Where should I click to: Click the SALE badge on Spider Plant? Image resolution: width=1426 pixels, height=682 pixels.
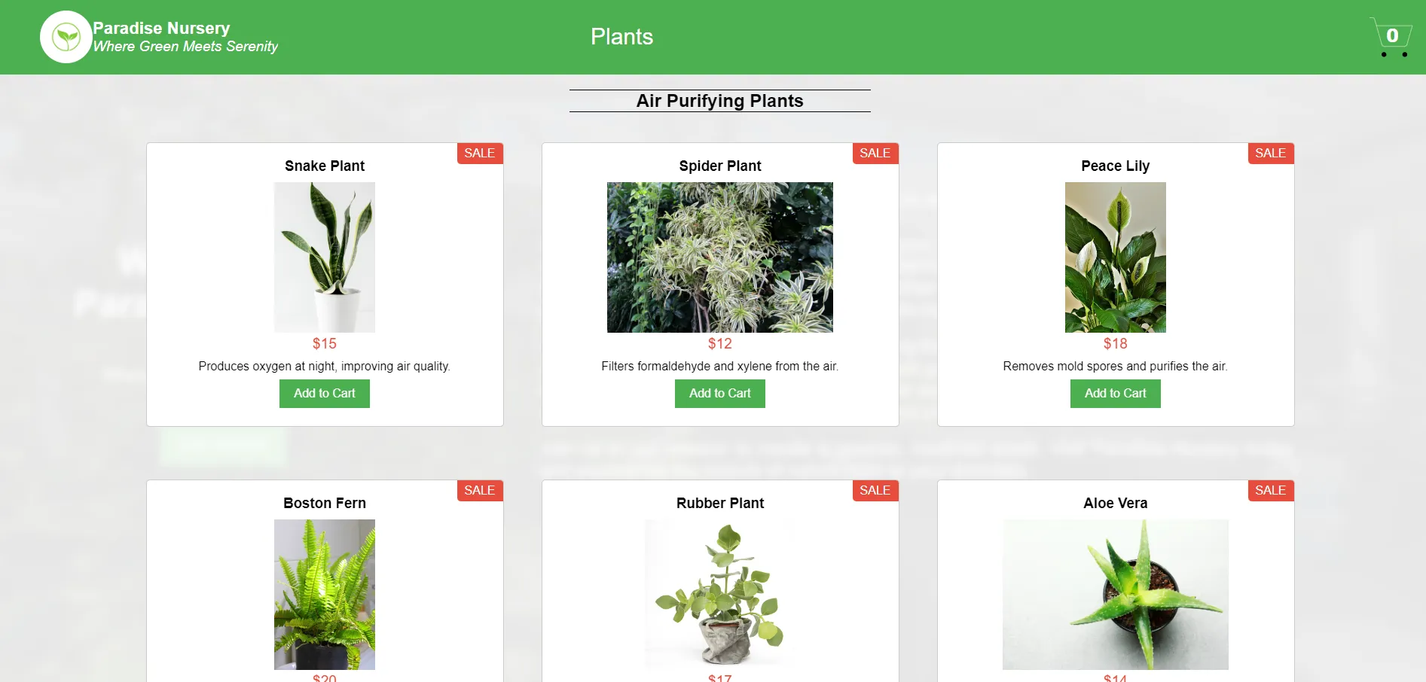tap(875, 154)
